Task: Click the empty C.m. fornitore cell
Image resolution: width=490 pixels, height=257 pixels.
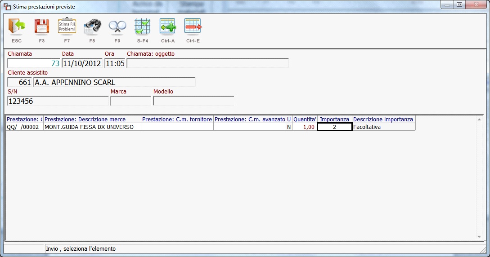Action: click(177, 127)
